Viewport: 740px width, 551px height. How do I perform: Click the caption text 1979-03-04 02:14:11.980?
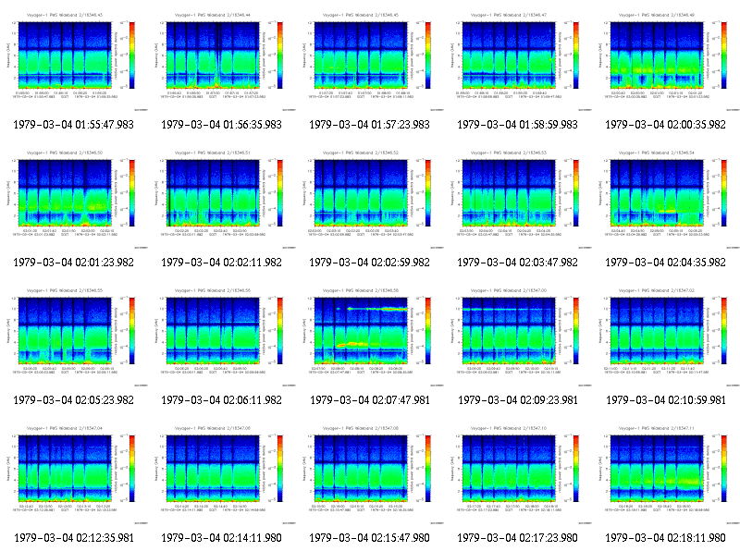click(221, 538)
